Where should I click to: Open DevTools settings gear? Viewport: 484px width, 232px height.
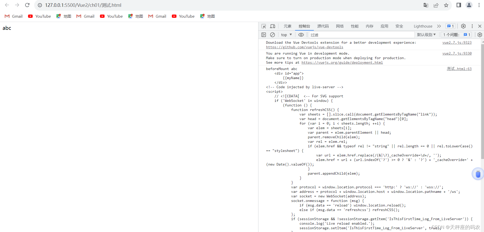[x=463, y=26]
